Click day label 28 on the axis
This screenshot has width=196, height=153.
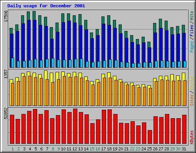coord(167,149)
